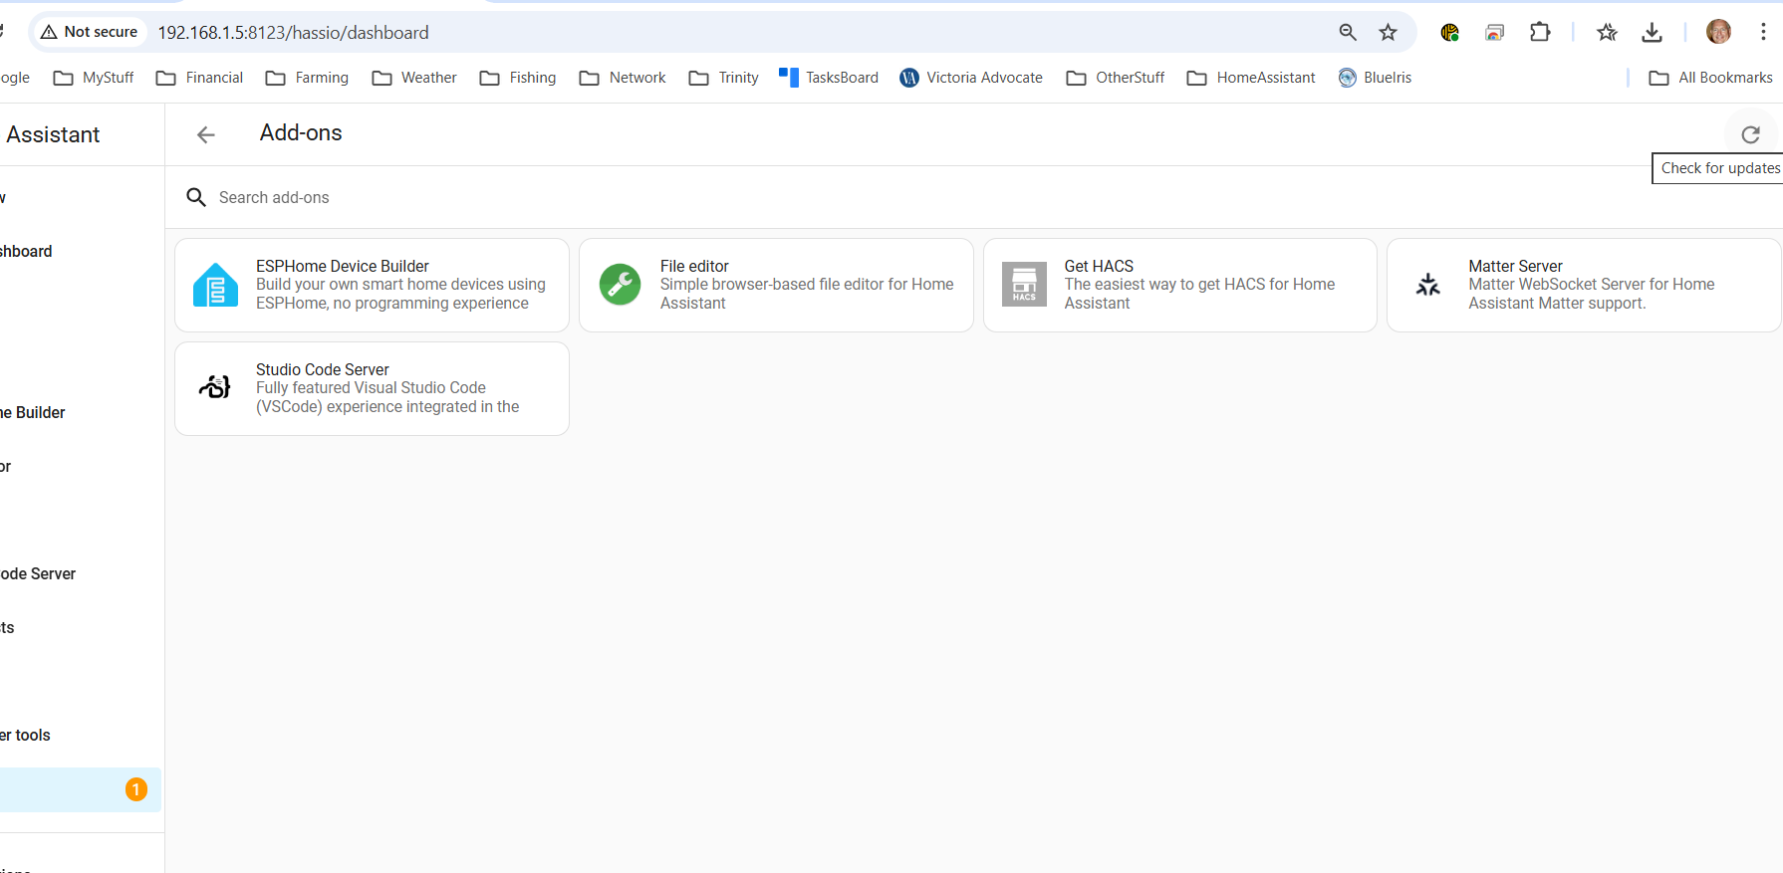Open Chrome's three-dot menu

pyautogui.click(x=1763, y=33)
